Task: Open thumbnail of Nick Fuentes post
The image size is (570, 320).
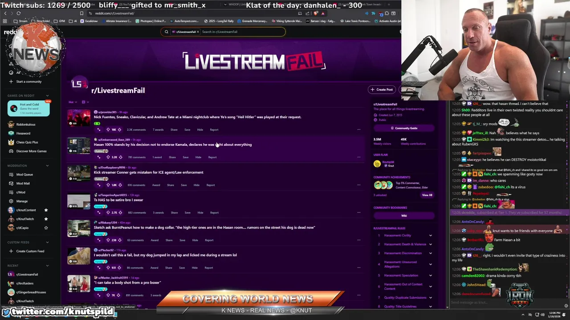Action: (79, 118)
